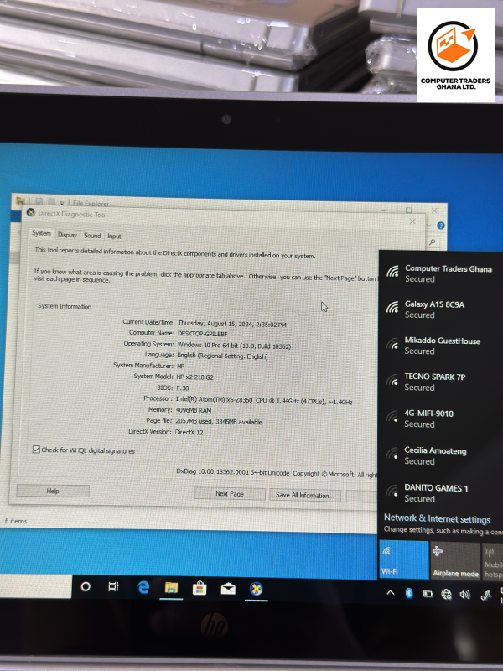Click File Explorer search magnifier icon
Viewport: 503px width, 671px height.
point(433,242)
